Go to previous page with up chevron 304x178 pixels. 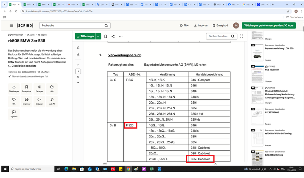point(78,65)
